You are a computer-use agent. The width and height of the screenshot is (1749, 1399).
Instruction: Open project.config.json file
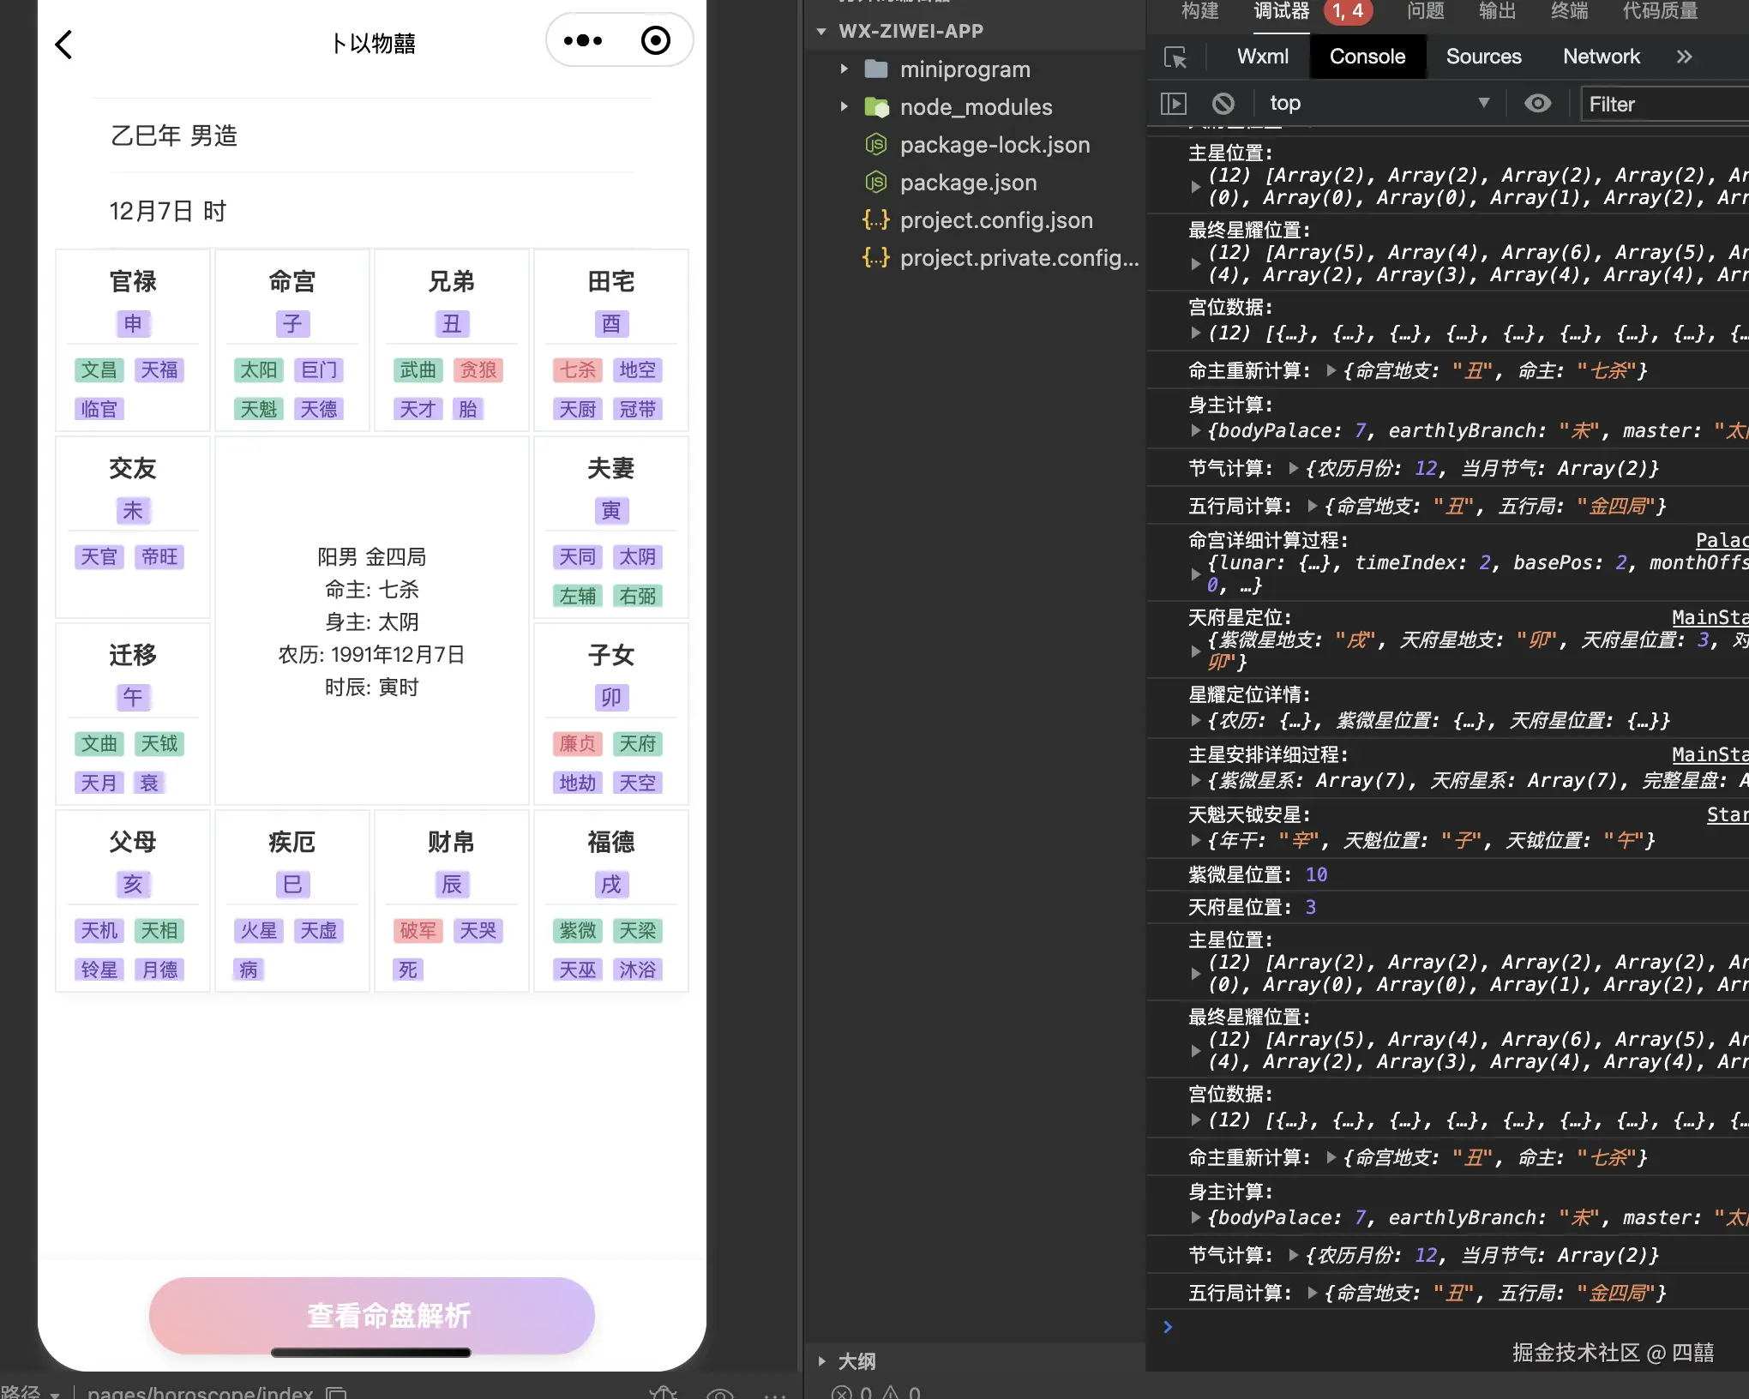[995, 220]
